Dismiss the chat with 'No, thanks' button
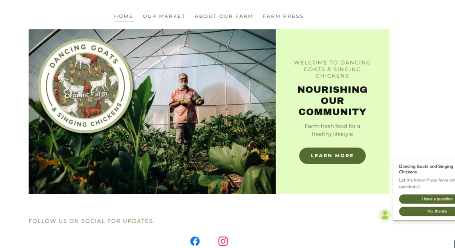455x248 pixels. click(x=427, y=211)
